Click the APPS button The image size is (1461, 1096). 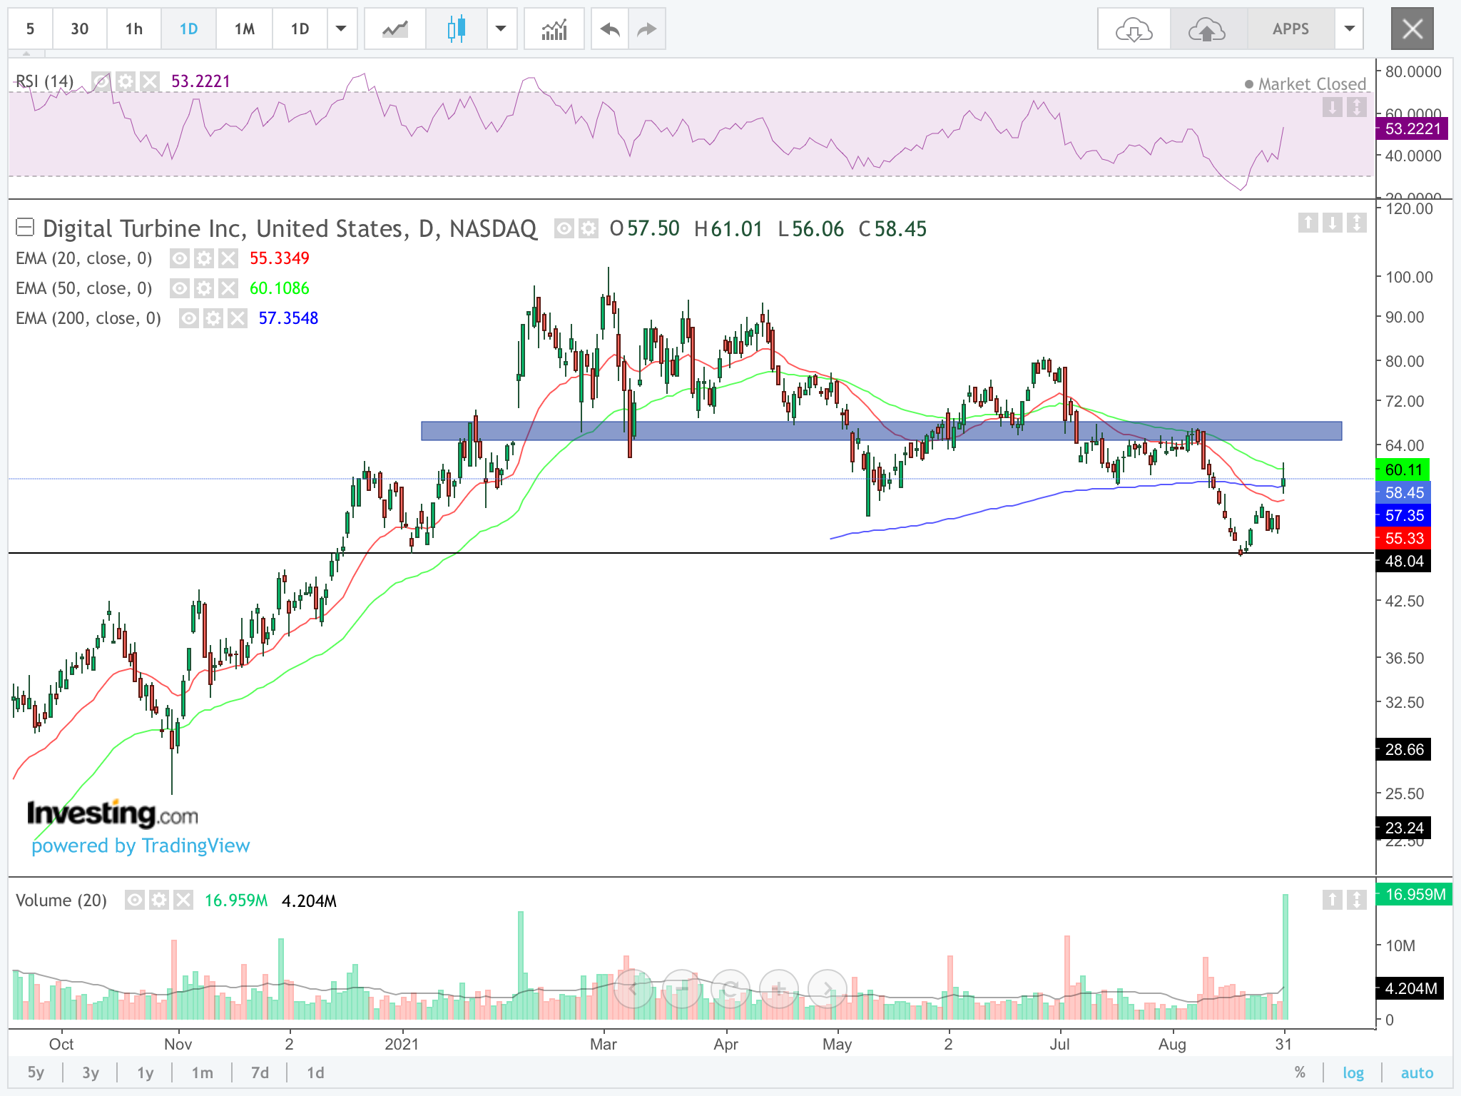point(1290,29)
